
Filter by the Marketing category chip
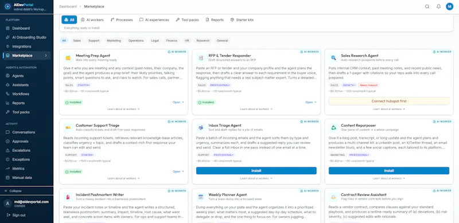click(x=114, y=41)
